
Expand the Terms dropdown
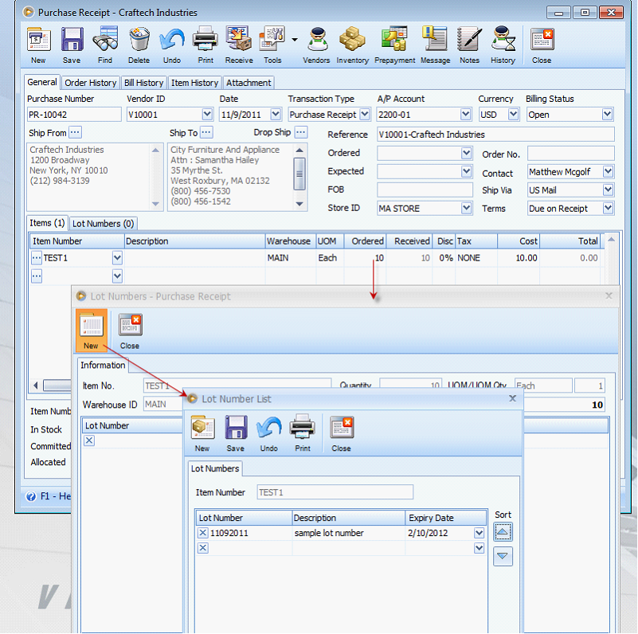pyautogui.click(x=608, y=209)
